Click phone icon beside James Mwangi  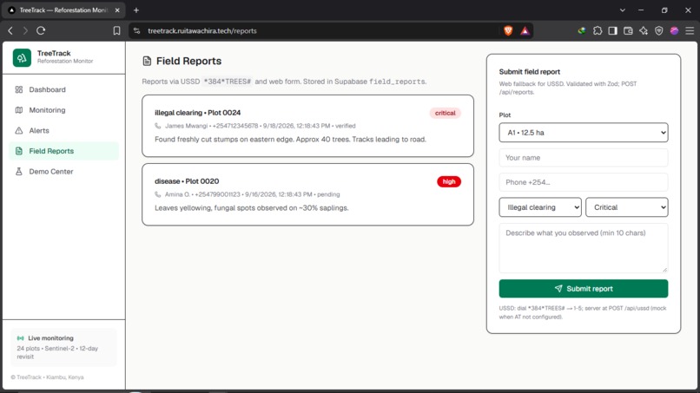coord(157,126)
